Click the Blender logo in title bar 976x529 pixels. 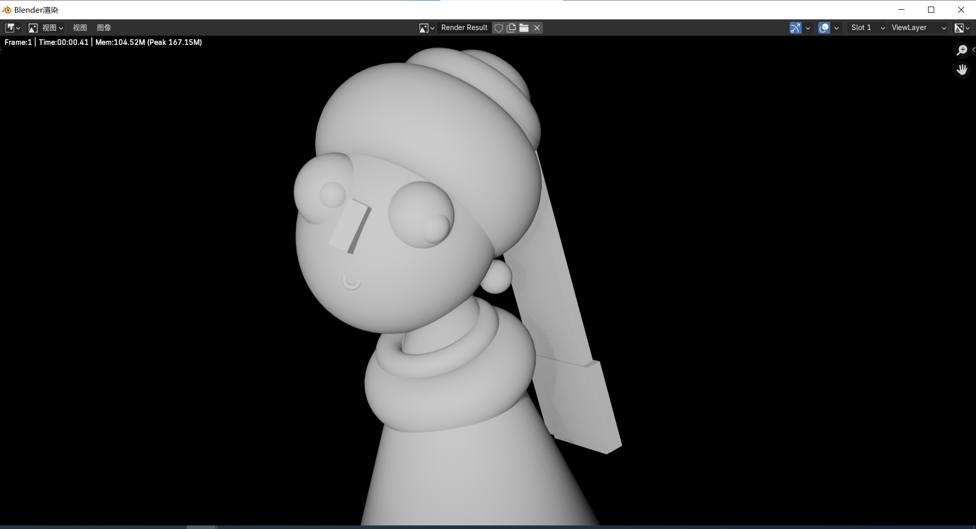(7, 10)
